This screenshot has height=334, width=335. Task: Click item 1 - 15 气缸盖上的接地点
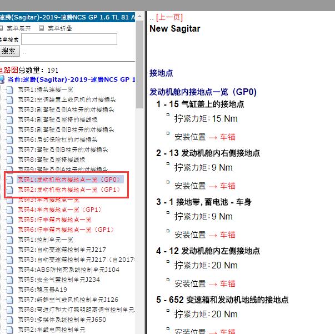(200, 104)
